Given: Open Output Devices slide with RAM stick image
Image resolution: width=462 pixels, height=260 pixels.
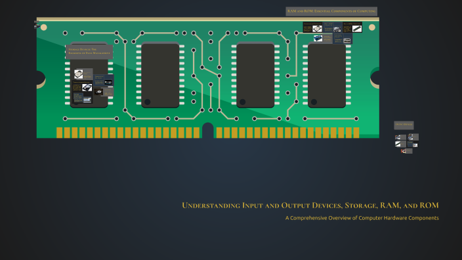Looking at the screenshot, I should (x=400, y=144).
